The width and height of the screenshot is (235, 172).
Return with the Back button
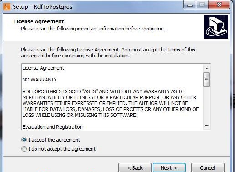coord(135,168)
